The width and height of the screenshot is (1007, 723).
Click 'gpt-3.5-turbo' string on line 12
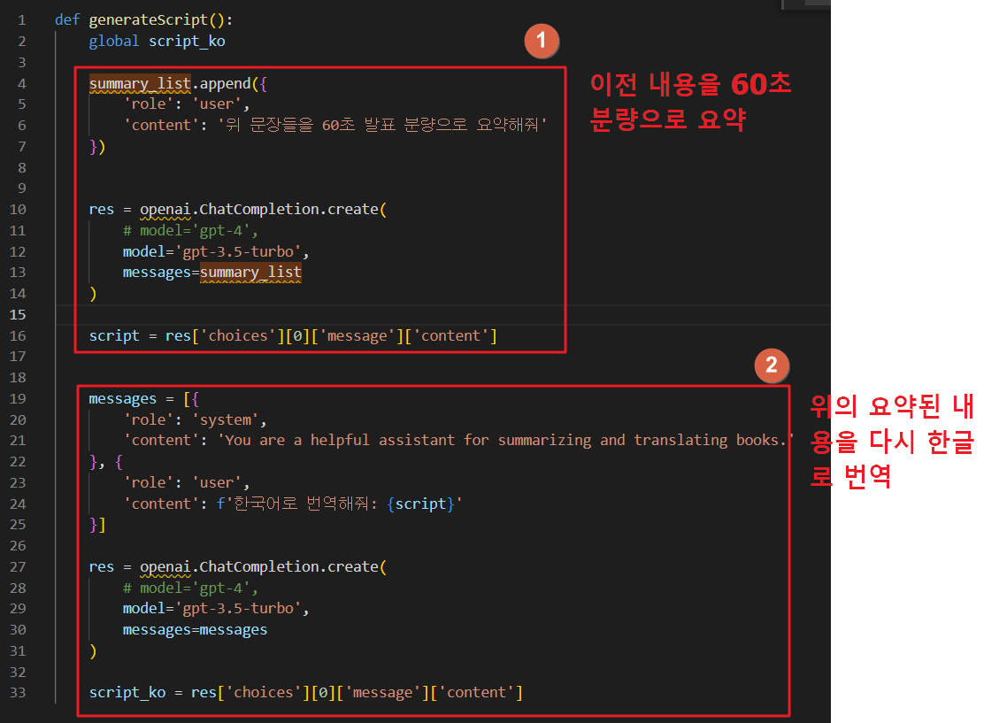(238, 251)
